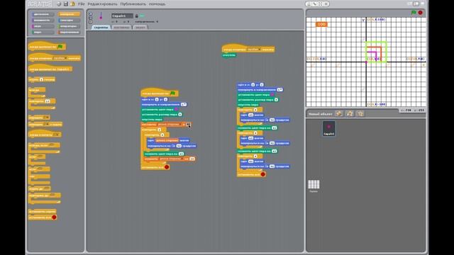Set rotation style to don't rotate
Image resolution: width=454 pixels, height=255 pixels.
[90, 22]
